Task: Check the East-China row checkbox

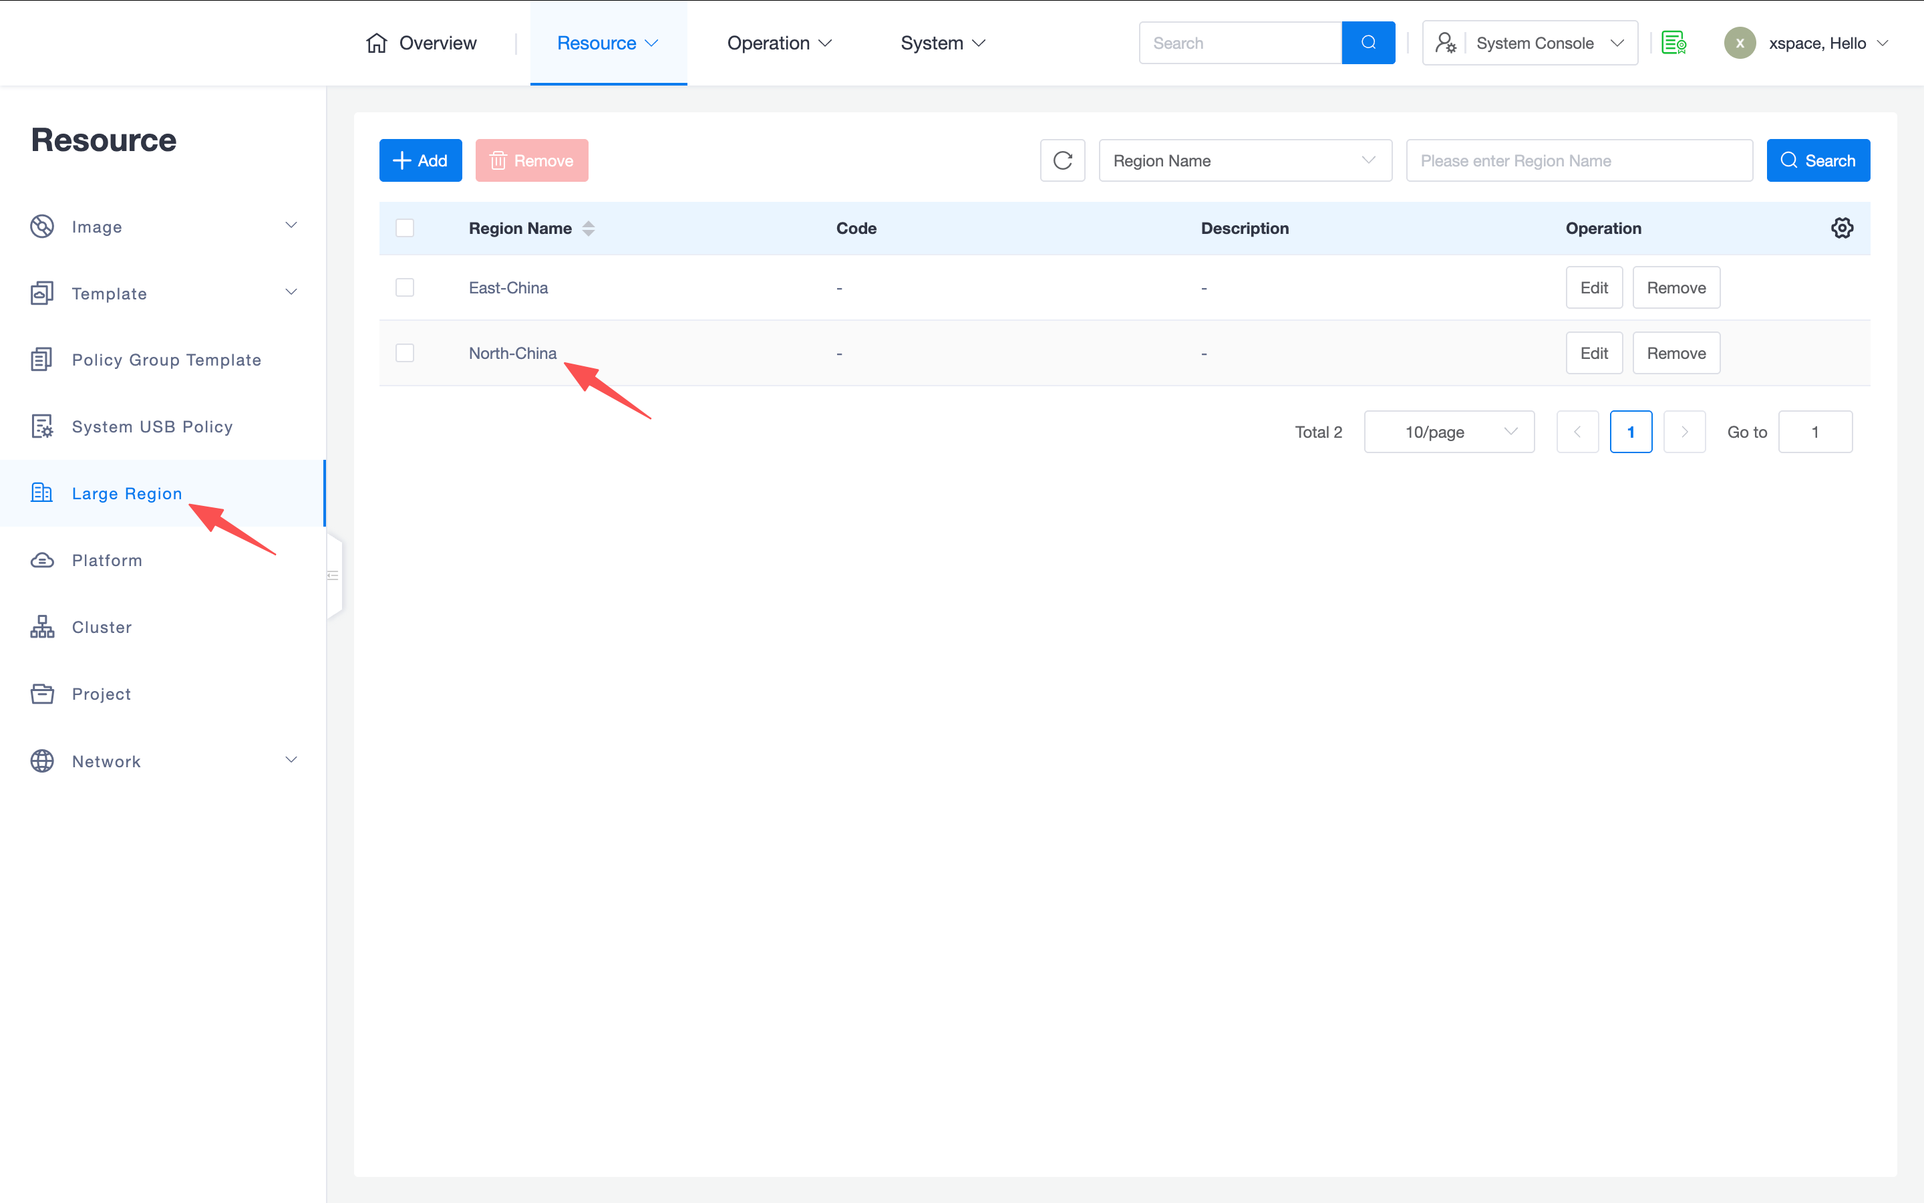Action: point(405,287)
